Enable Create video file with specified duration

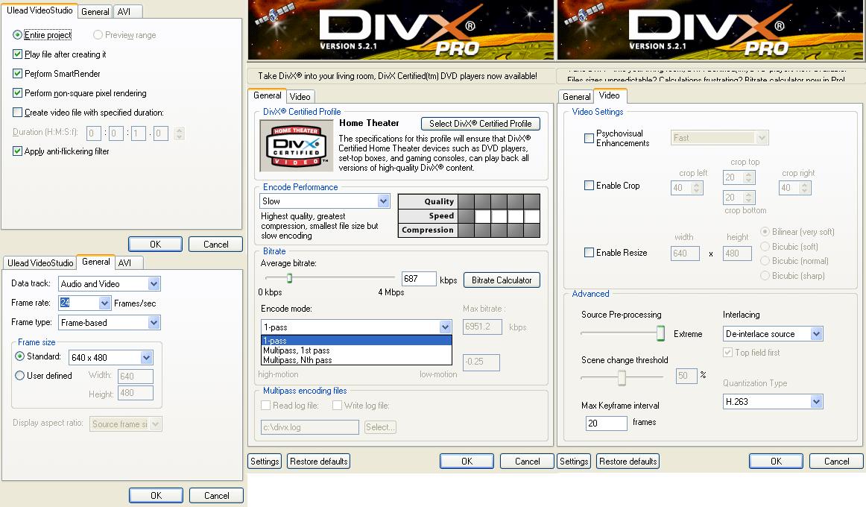[17, 112]
